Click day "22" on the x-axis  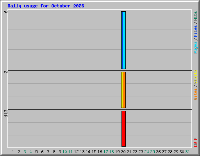(x=135, y=152)
